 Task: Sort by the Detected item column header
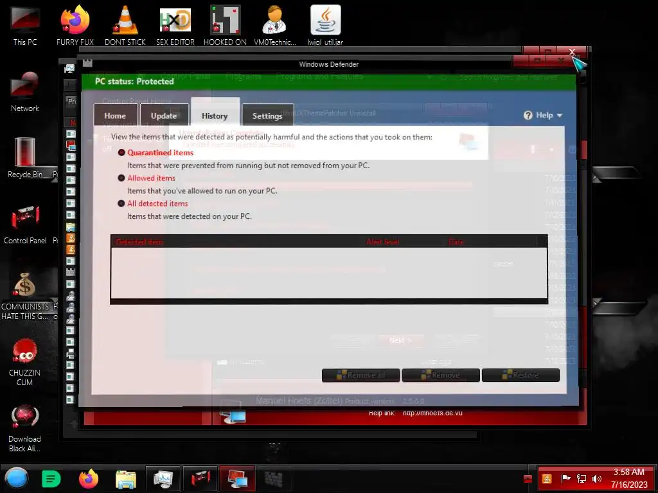pyautogui.click(x=139, y=242)
